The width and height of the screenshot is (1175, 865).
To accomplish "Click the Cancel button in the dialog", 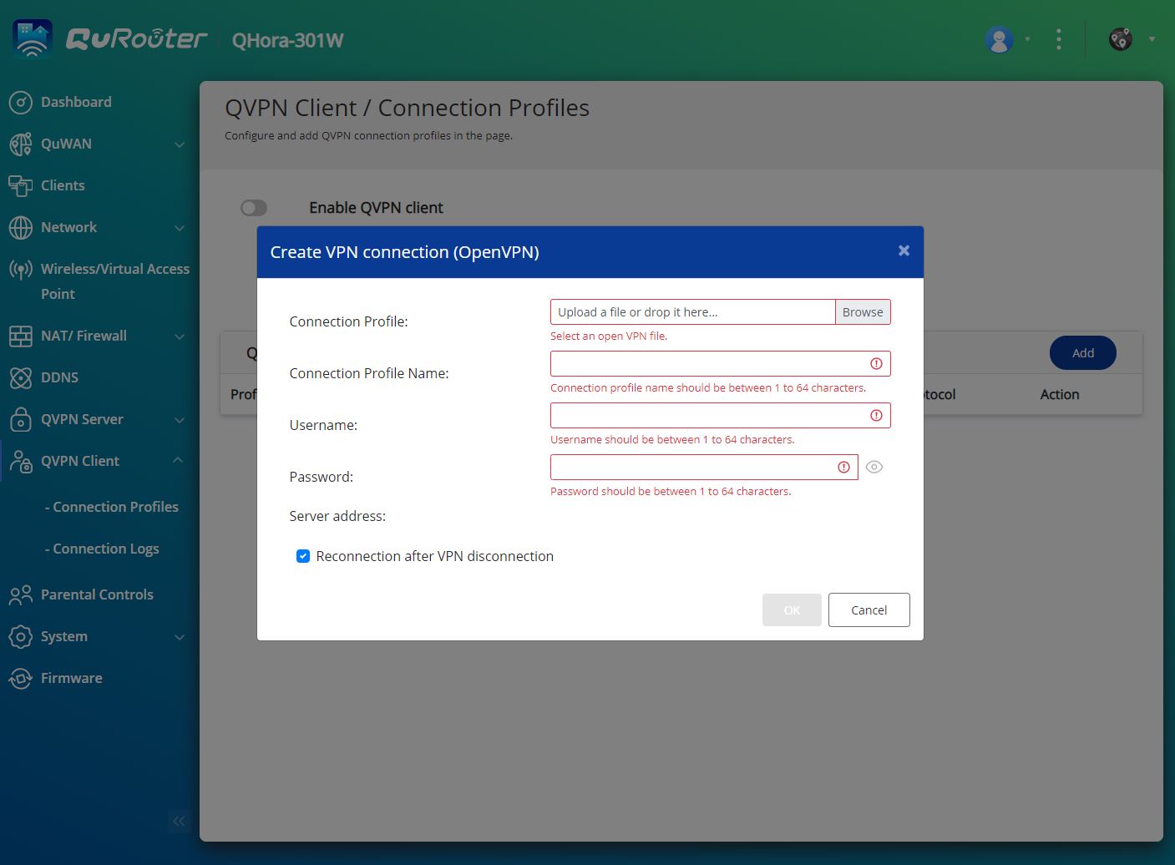I will pyautogui.click(x=869, y=610).
